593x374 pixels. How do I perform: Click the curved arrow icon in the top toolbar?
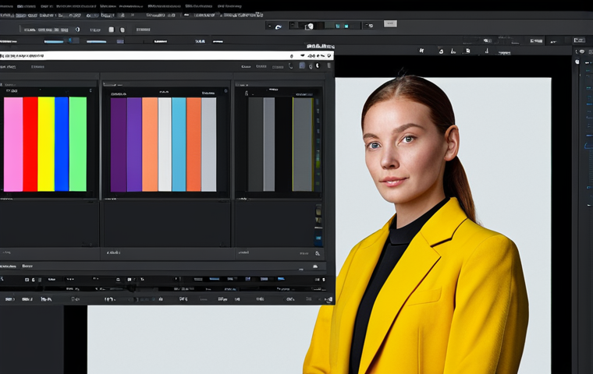click(x=279, y=26)
